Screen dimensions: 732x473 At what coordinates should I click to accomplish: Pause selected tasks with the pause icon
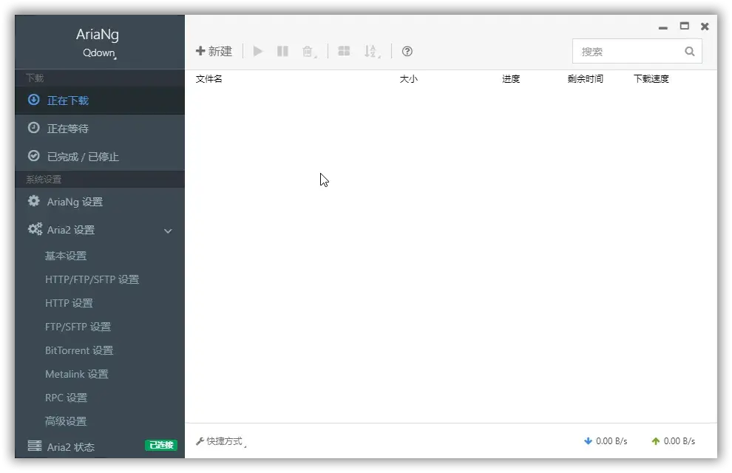coord(282,51)
